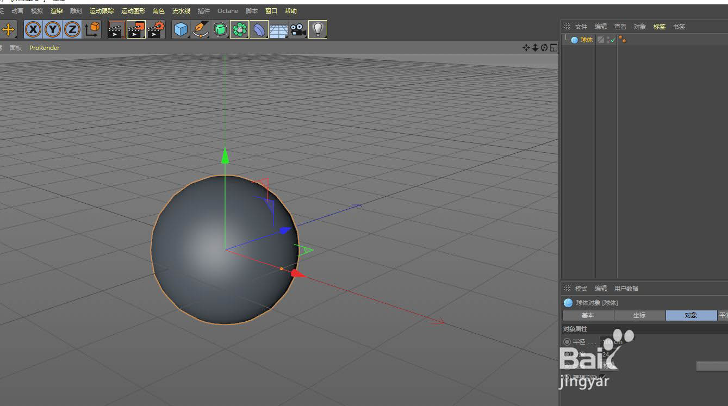The image size is (728, 406).
Task: Toggle 球体 editor visibility dots
Action: point(608,40)
